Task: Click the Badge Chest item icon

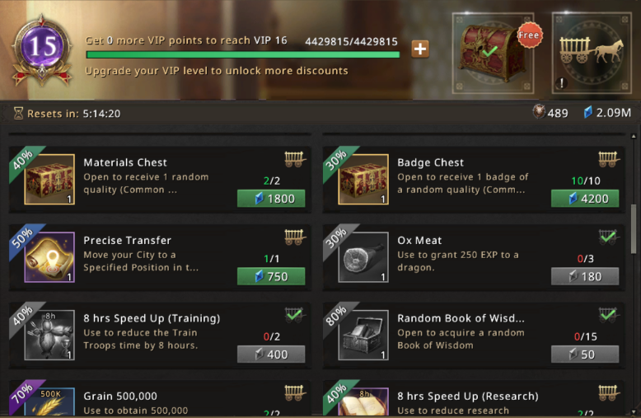Action: pyautogui.click(x=363, y=179)
